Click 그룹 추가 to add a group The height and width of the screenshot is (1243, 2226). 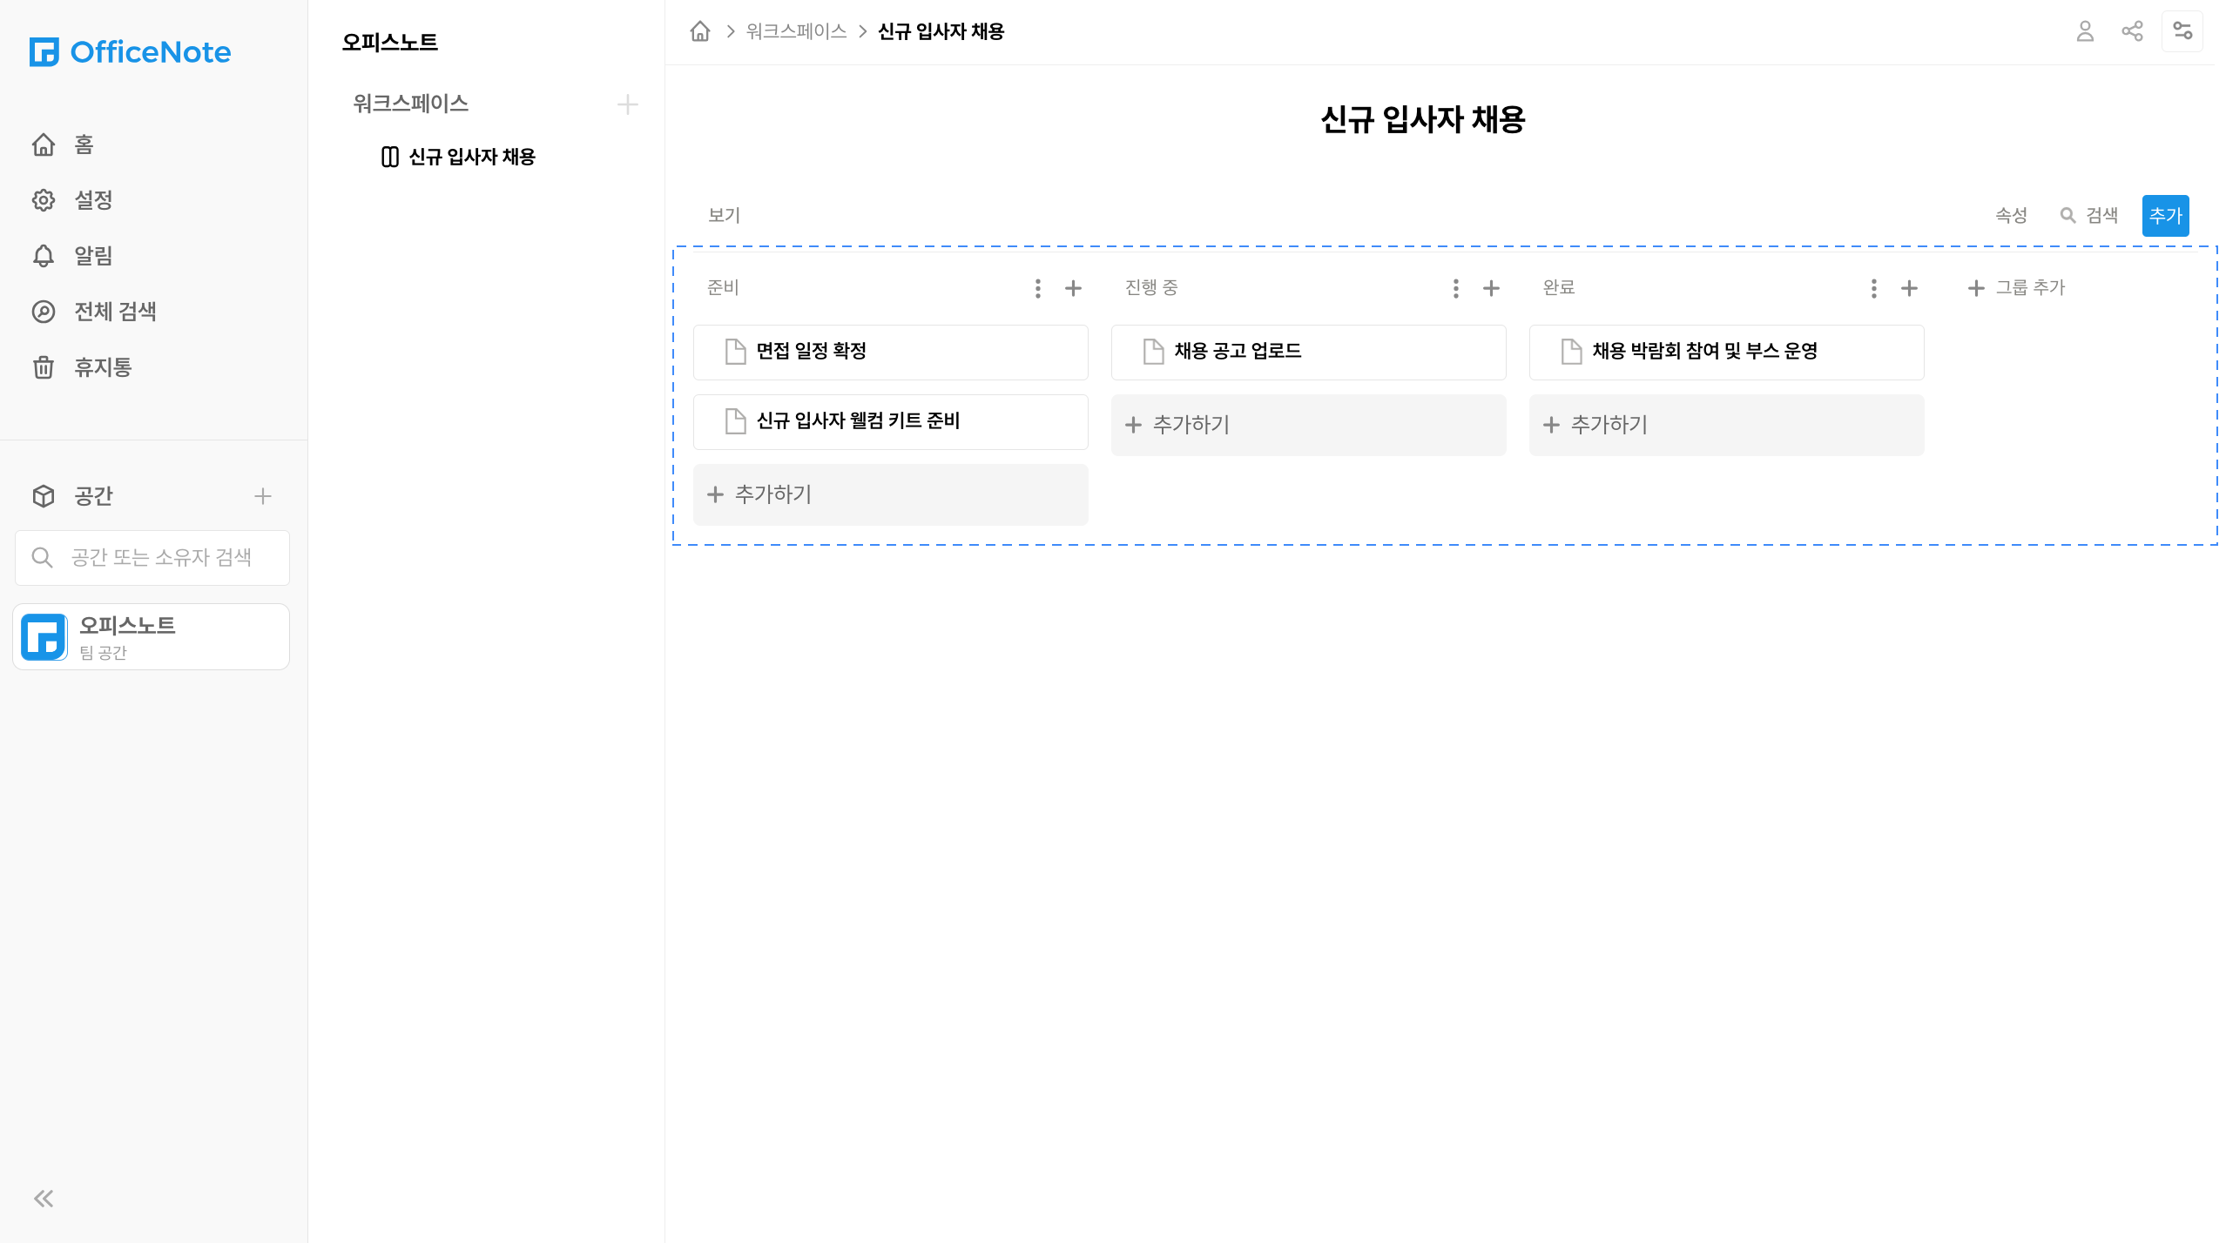click(2017, 288)
